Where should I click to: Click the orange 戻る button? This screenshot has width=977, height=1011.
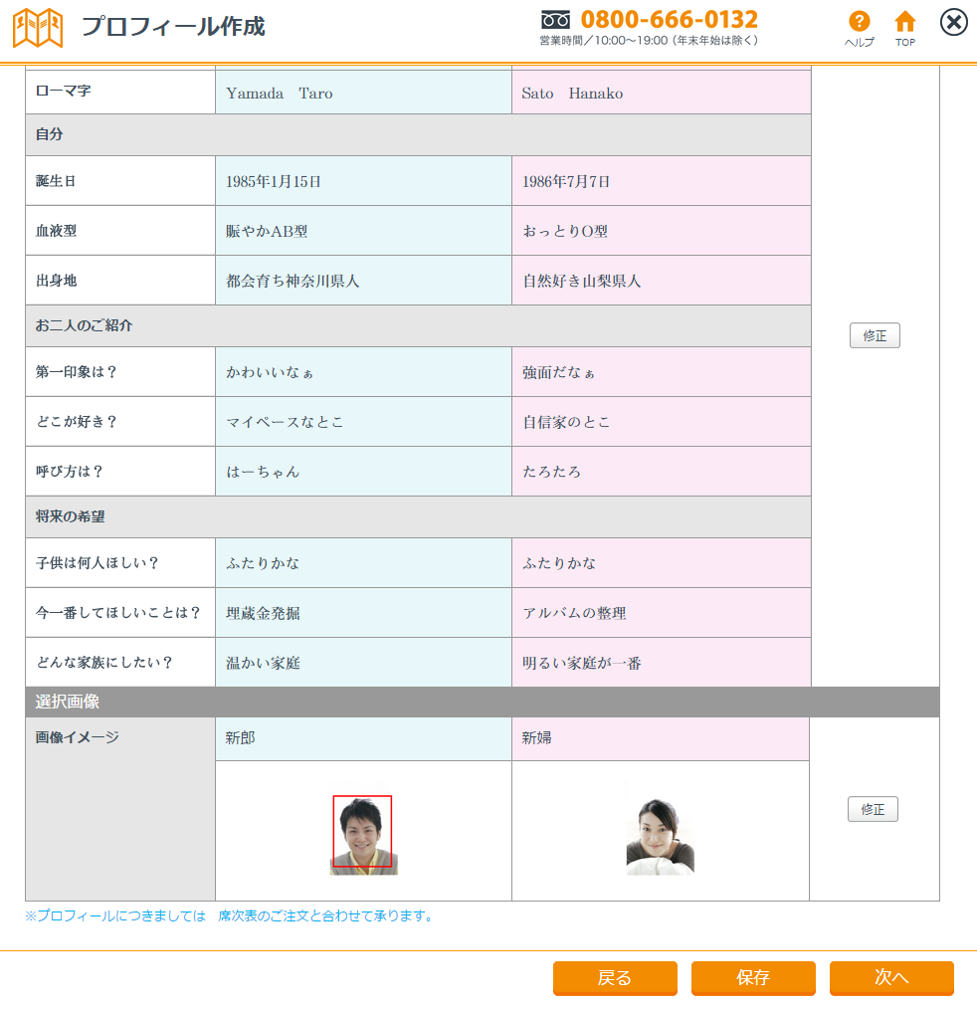[615, 978]
